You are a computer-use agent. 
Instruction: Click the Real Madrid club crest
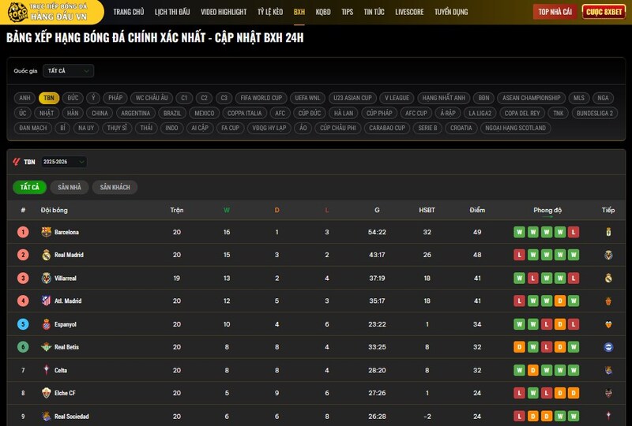coord(46,255)
